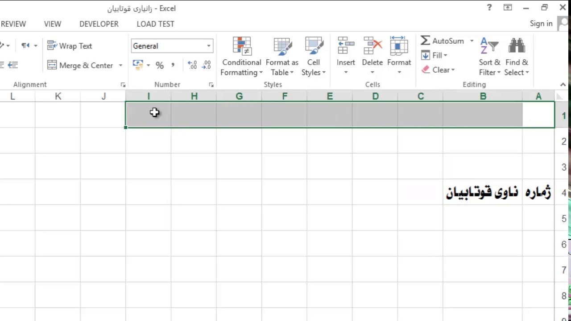Select column I header
Image resolution: width=571 pixels, height=321 pixels.
[148, 96]
